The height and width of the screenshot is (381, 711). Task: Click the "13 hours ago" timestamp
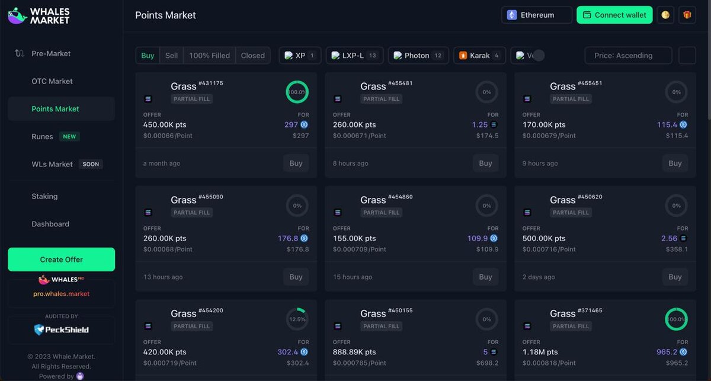pyautogui.click(x=163, y=277)
